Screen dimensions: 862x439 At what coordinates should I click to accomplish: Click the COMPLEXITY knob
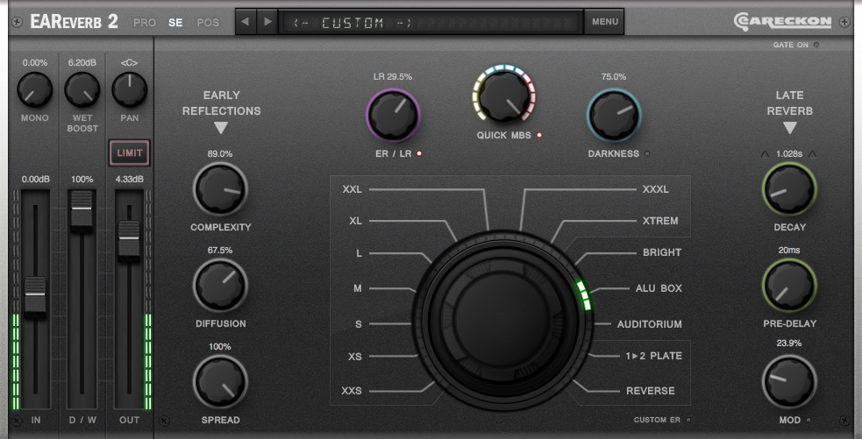220,189
